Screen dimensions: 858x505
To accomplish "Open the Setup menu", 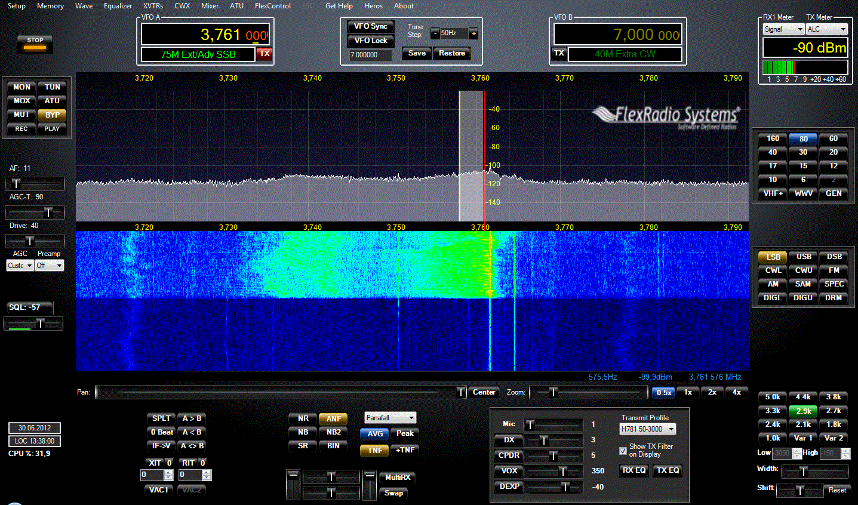I will [16, 6].
